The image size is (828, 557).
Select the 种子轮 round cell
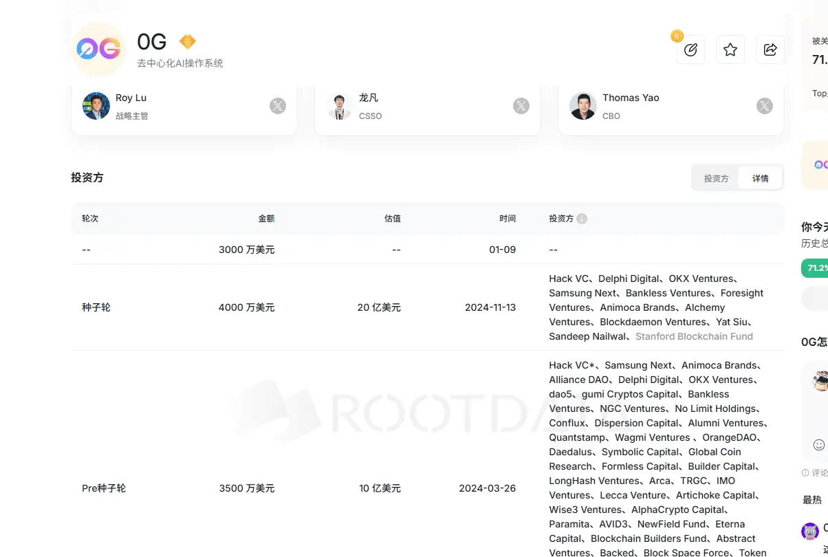[96, 307]
